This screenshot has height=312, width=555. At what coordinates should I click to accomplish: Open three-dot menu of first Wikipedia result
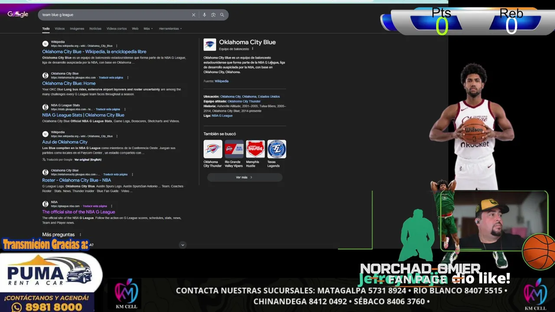pyautogui.click(x=116, y=46)
